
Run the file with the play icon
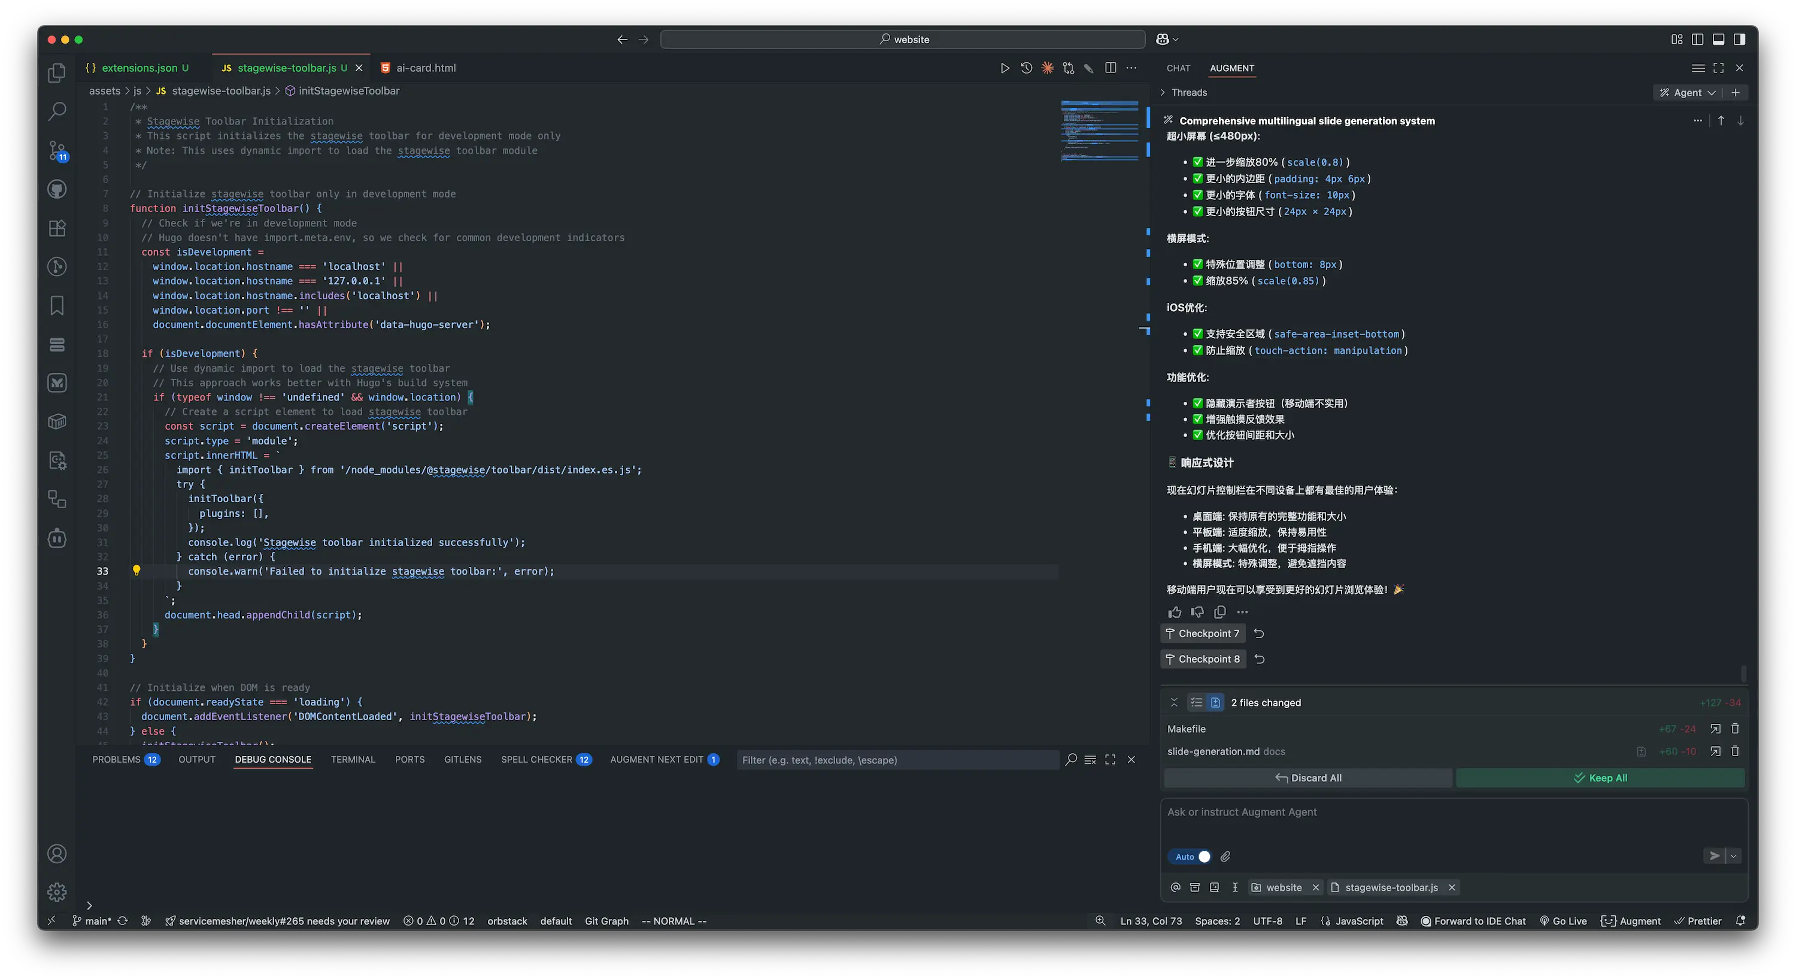point(1005,68)
